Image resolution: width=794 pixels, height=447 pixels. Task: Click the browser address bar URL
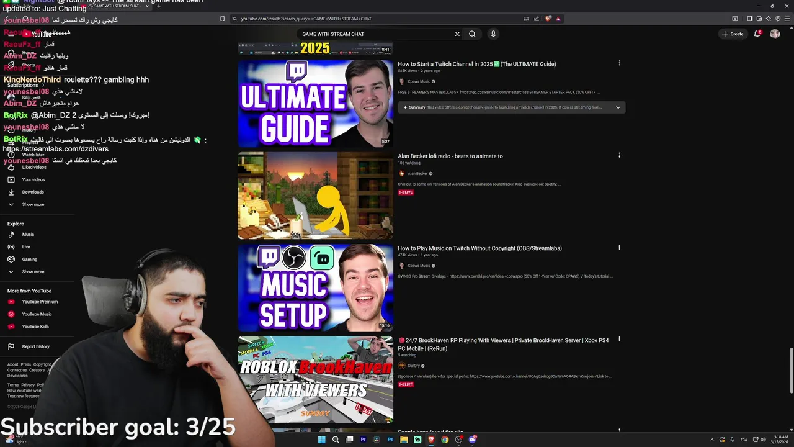[x=306, y=19]
